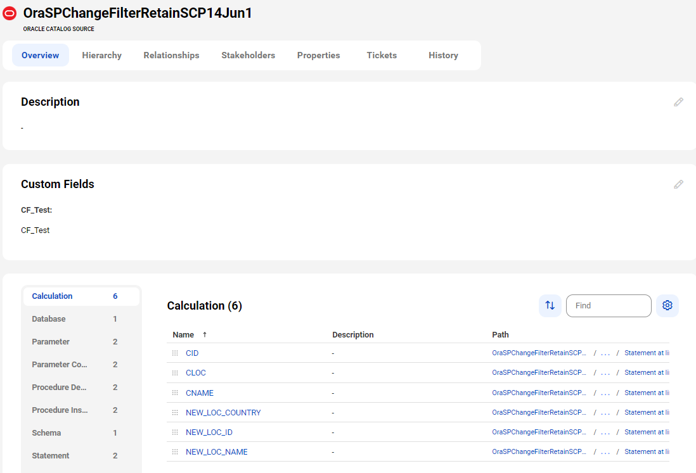Click the page title OraSPChangeFilterRetainSCP14Jun1

point(138,13)
